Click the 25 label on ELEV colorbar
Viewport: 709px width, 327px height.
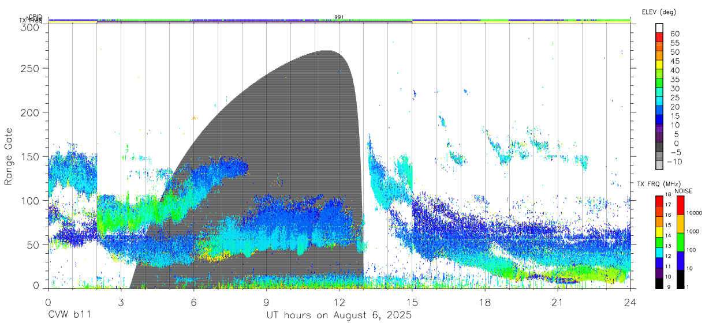point(675,98)
